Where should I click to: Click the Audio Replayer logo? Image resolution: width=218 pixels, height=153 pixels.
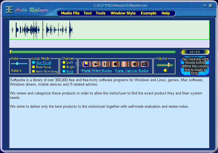(27, 10)
